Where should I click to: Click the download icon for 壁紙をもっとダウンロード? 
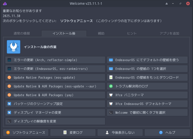click(x=111, y=77)
